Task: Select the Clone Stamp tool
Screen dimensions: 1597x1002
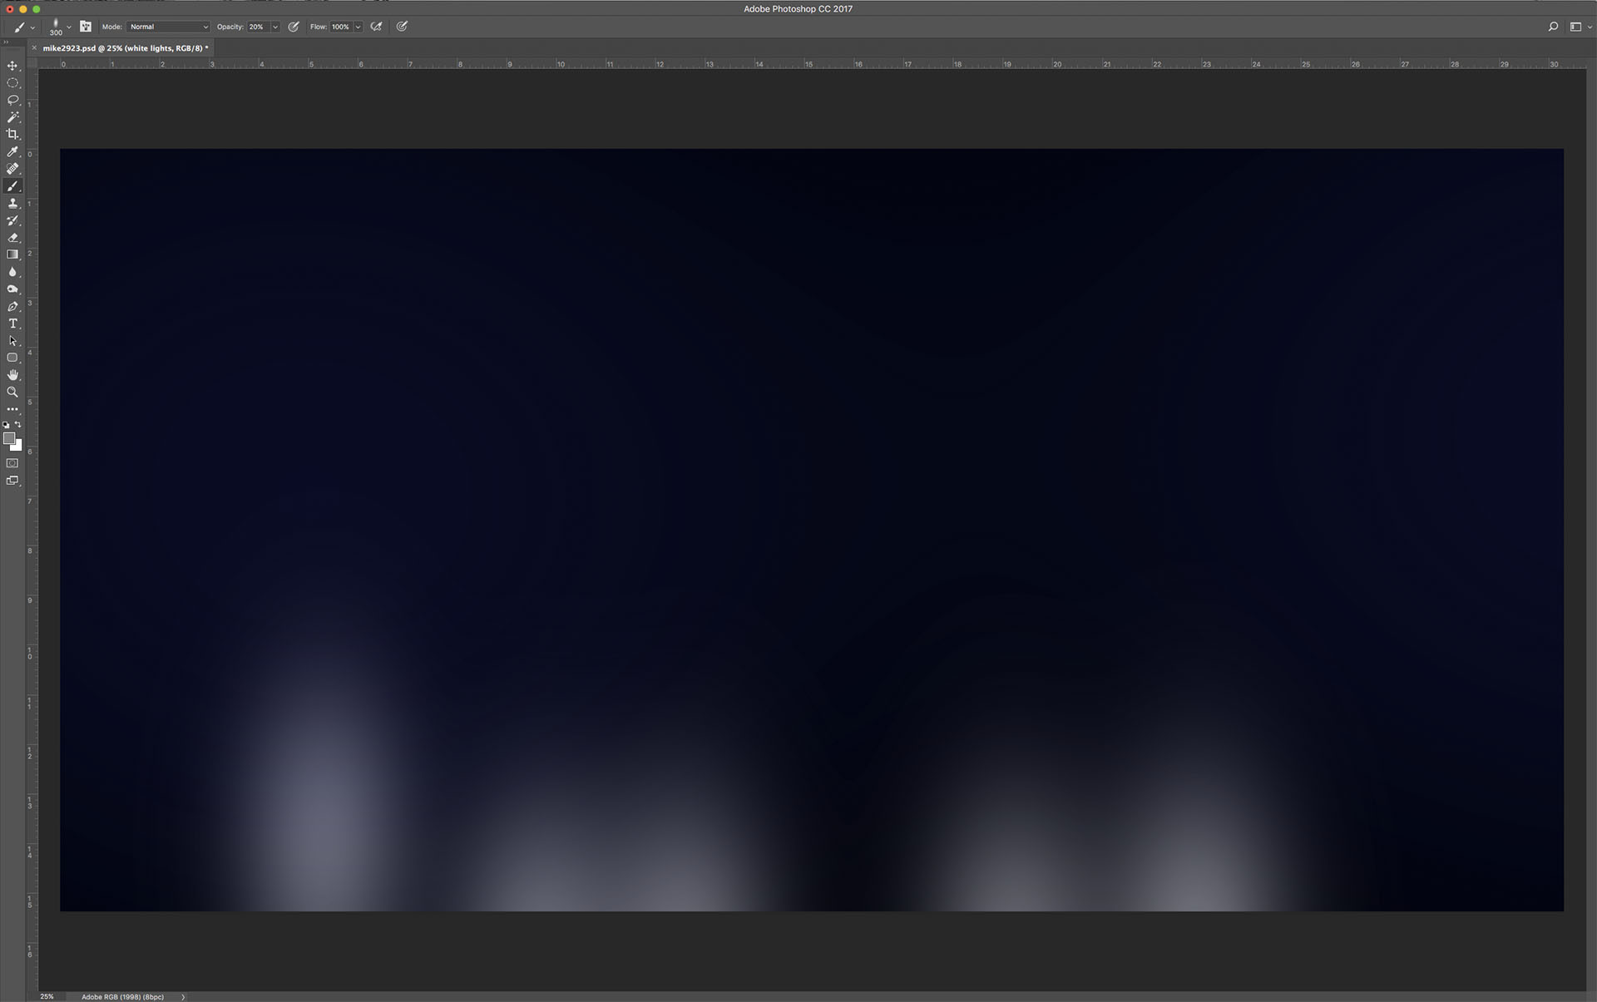Action: (12, 203)
